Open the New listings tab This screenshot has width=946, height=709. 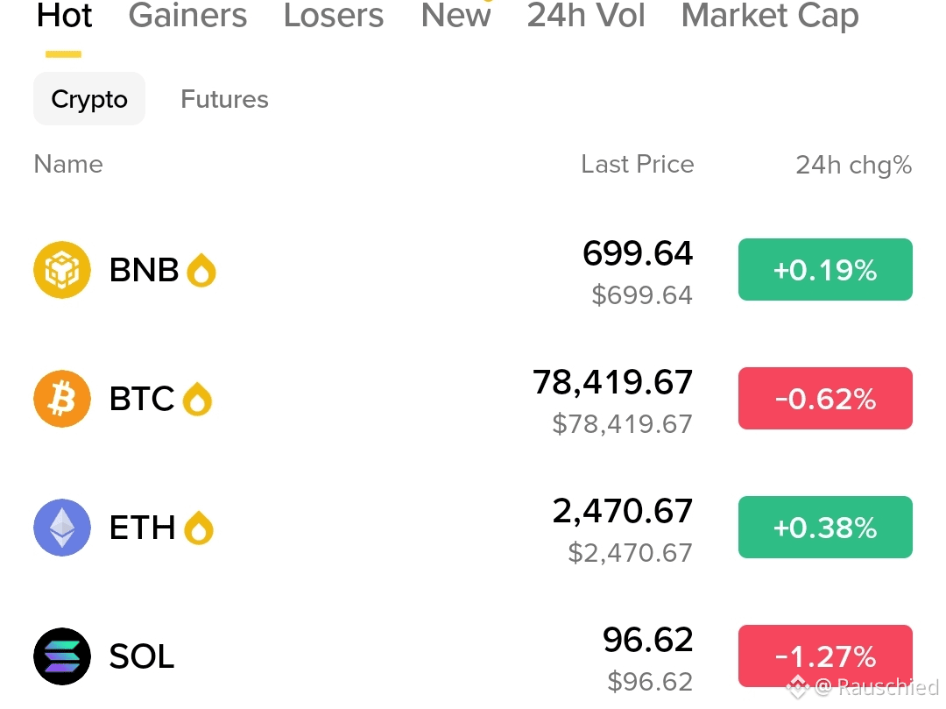(x=456, y=15)
